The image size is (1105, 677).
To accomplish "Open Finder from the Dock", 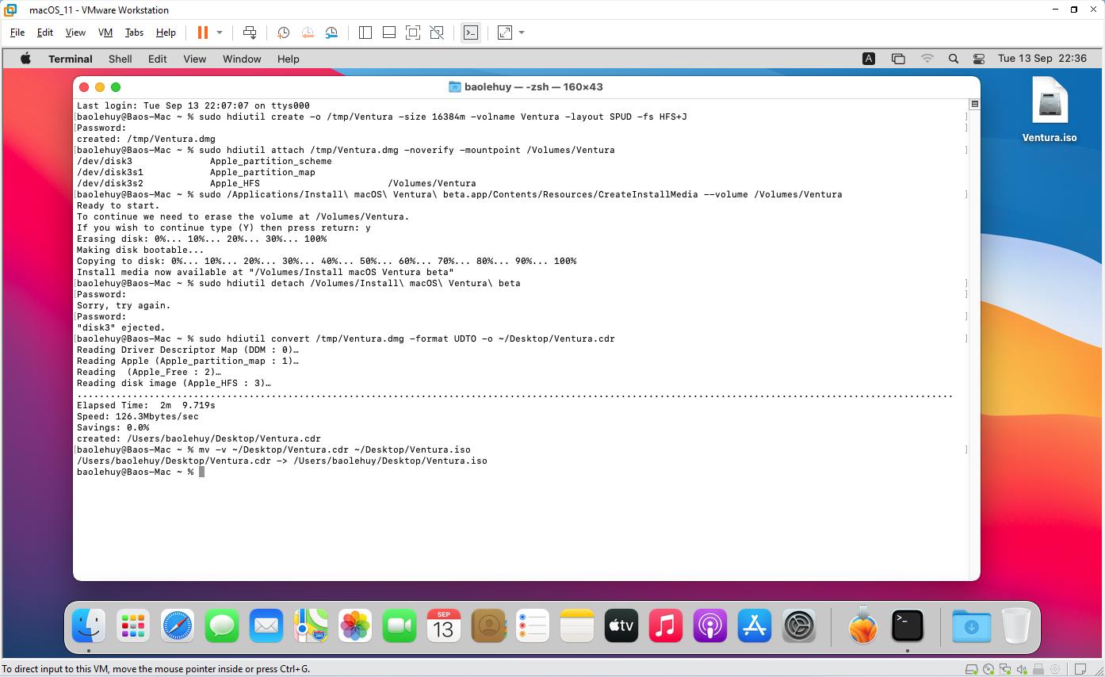I will coord(89,627).
